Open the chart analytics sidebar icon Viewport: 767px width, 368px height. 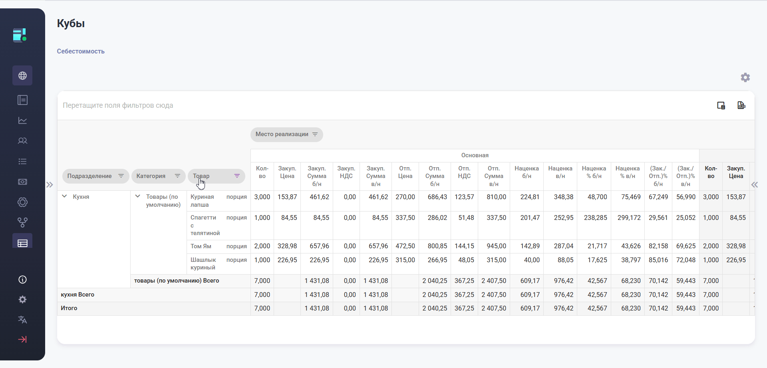point(22,121)
